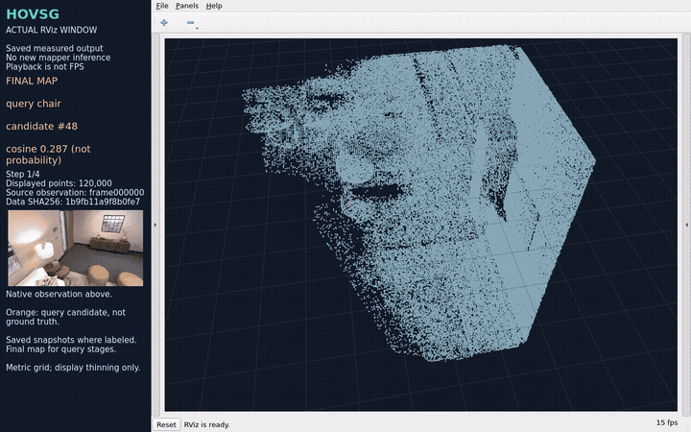The image size is (691, 432).
Task: Click the Reset button
Action: coord(166,424)
